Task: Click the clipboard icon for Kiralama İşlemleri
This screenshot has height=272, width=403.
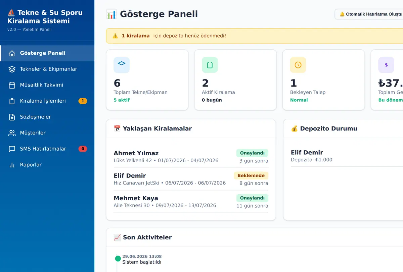Action: (12, 101)
